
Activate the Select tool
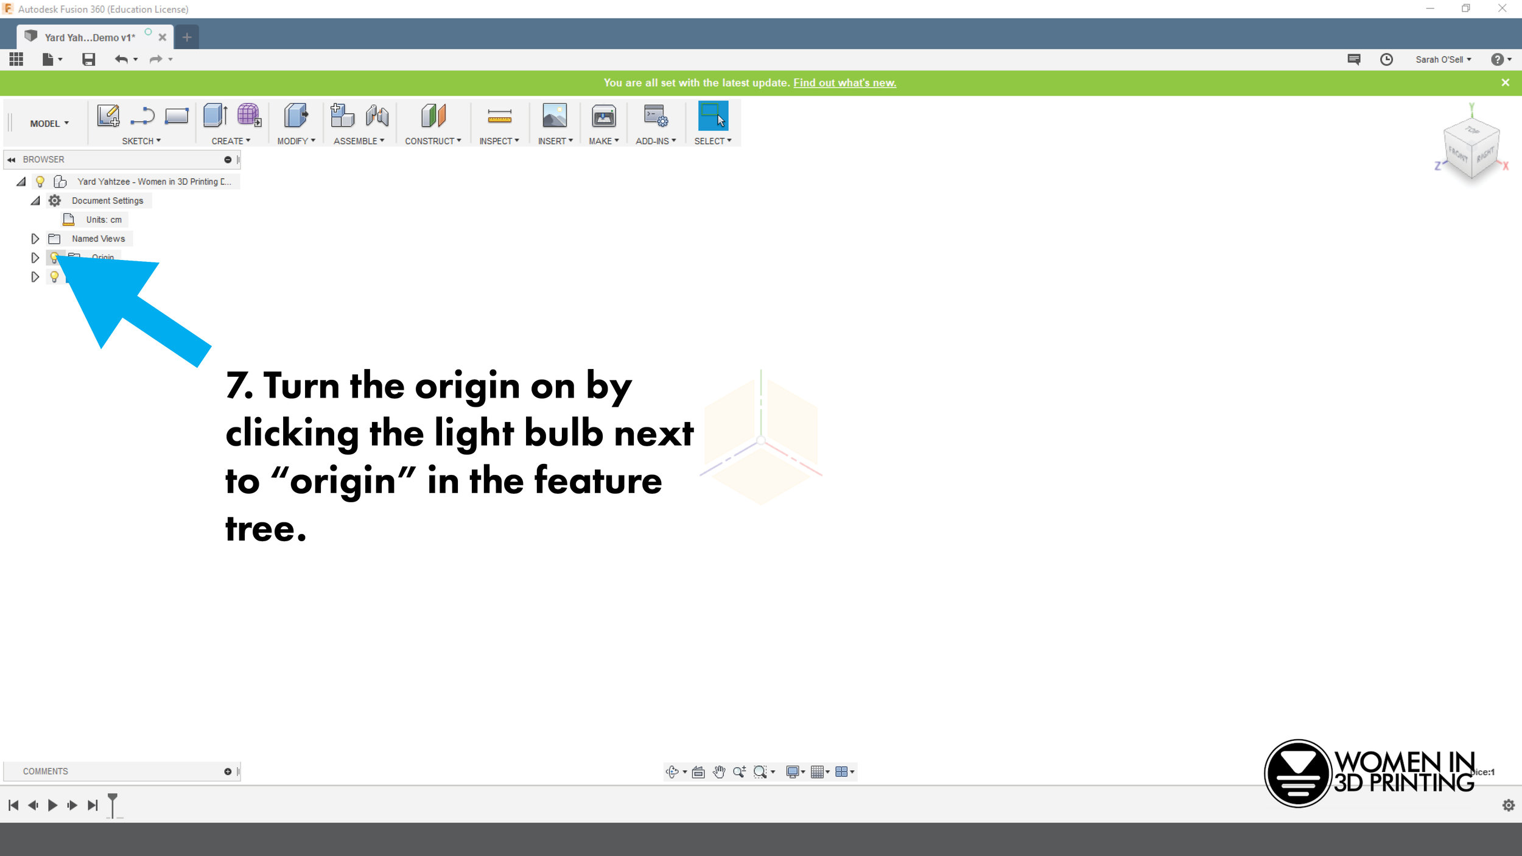pyautogui.click(x=713, y=116)
